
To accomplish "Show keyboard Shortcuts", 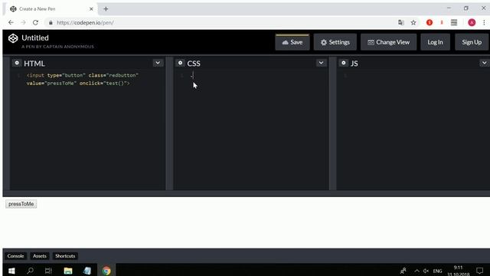I will tap(65, 256).
